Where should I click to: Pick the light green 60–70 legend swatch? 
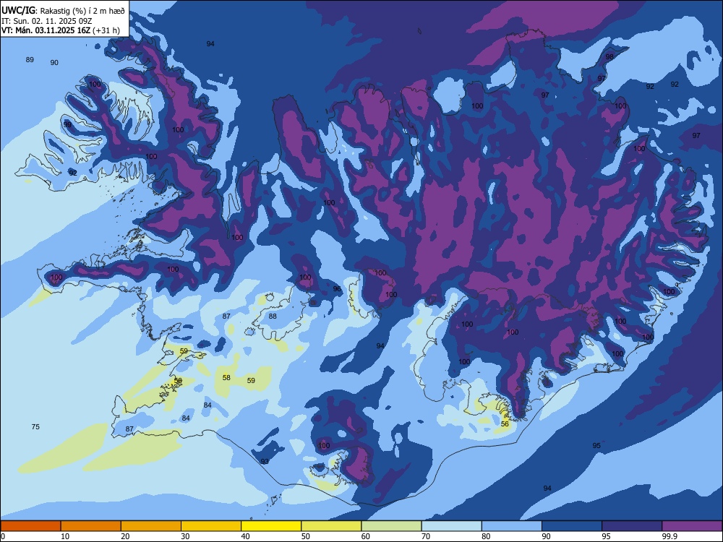pyautogui.click(x=391, y=526)
